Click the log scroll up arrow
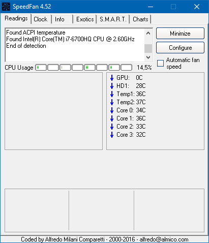This screenshot has width=209, height=243. (x=148, y=33)
